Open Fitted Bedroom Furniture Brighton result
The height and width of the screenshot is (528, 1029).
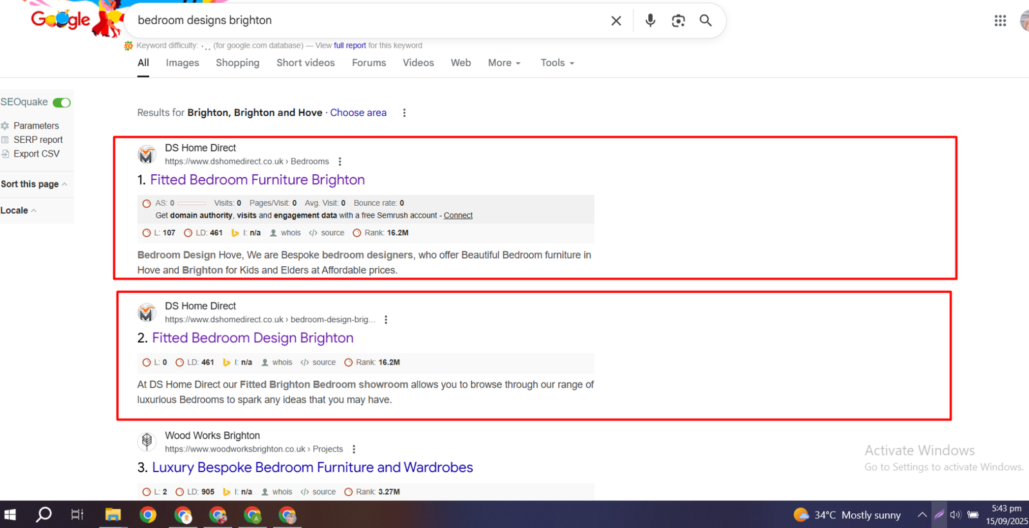coord(257,180)
